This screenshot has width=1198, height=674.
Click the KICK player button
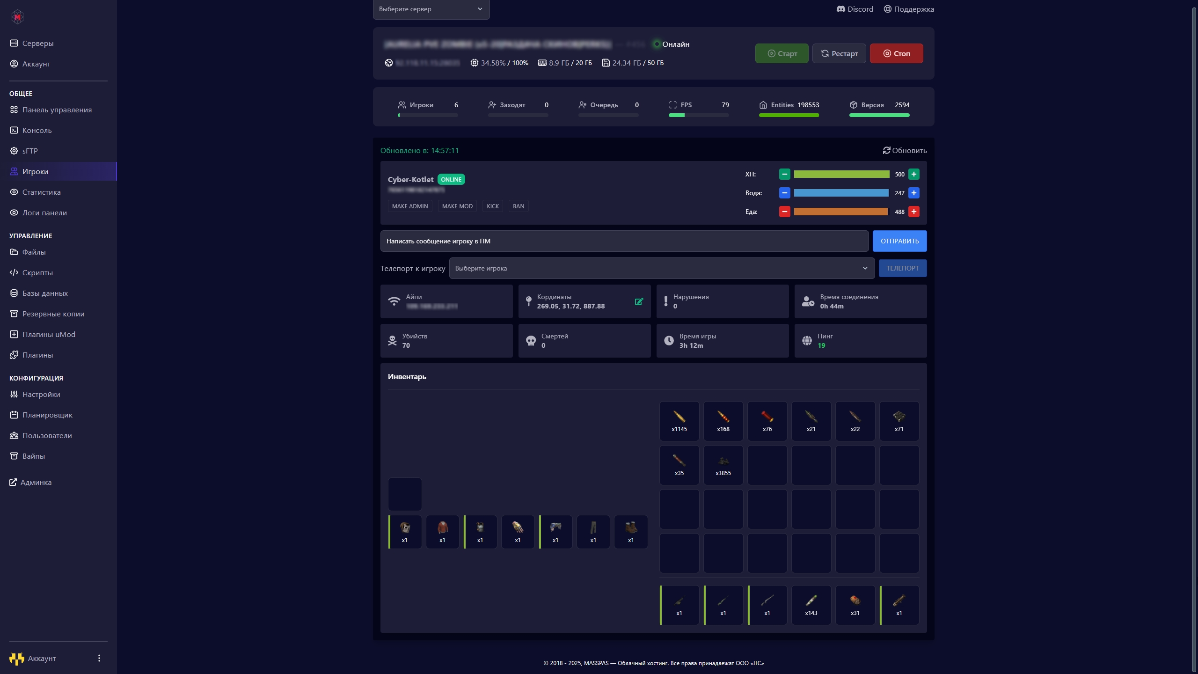492,206
